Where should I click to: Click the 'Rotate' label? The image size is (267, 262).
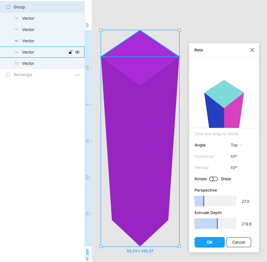[x=201, y=179]
